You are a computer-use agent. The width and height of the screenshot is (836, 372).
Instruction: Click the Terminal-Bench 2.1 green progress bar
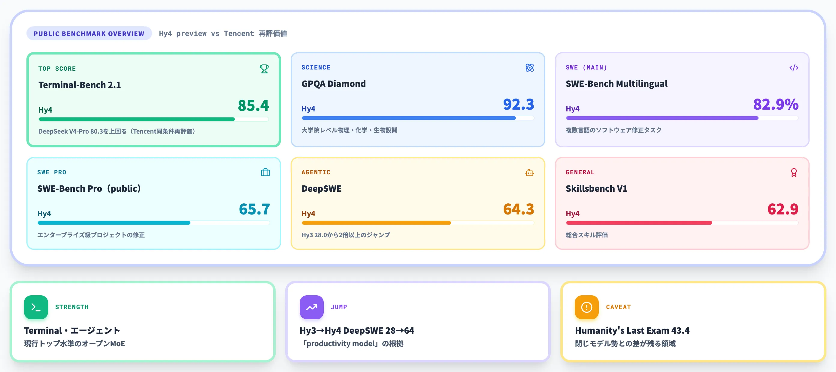click(x=154, y=119)
